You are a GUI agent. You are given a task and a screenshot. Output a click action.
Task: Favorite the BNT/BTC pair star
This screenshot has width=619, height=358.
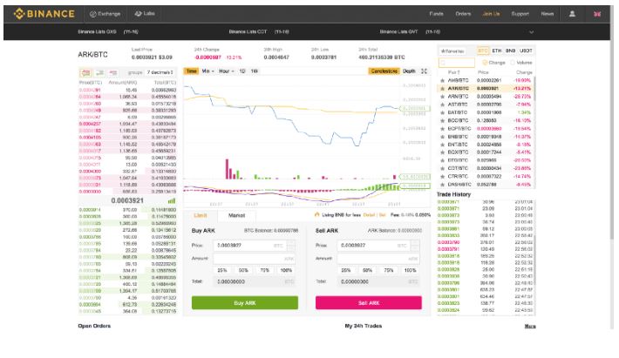coord(442,145)
